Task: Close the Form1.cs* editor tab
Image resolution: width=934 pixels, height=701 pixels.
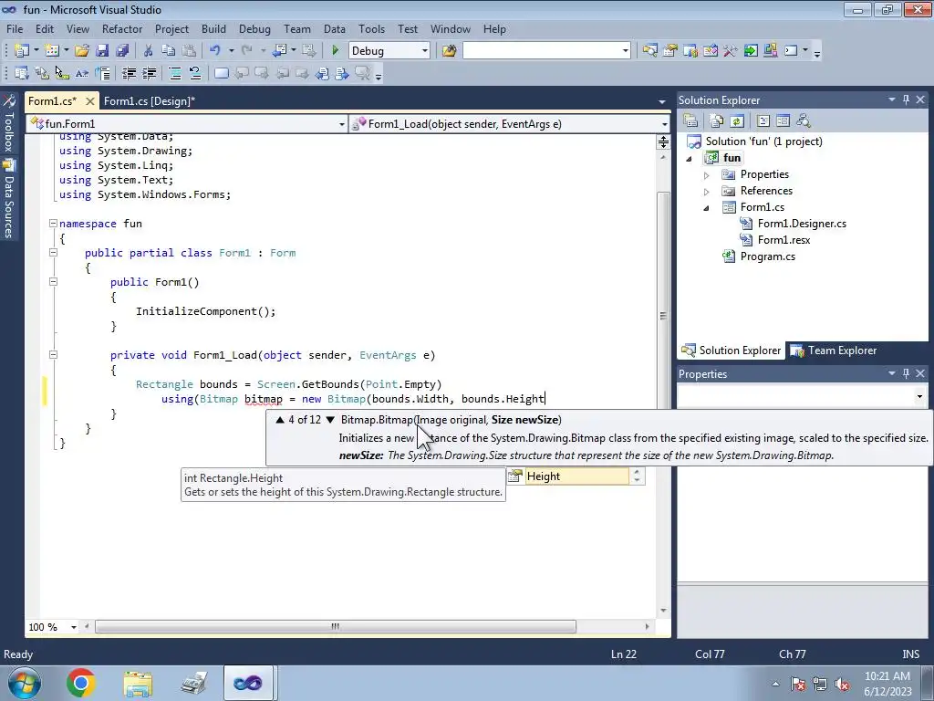Action: tap(90, 100)
